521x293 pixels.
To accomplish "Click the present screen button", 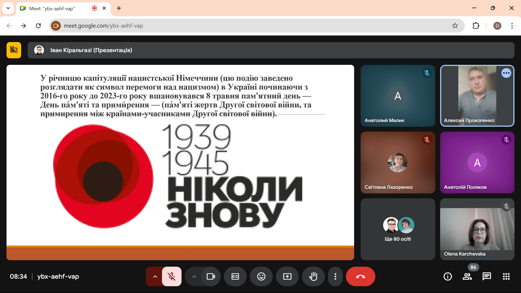I will [287, 276].
